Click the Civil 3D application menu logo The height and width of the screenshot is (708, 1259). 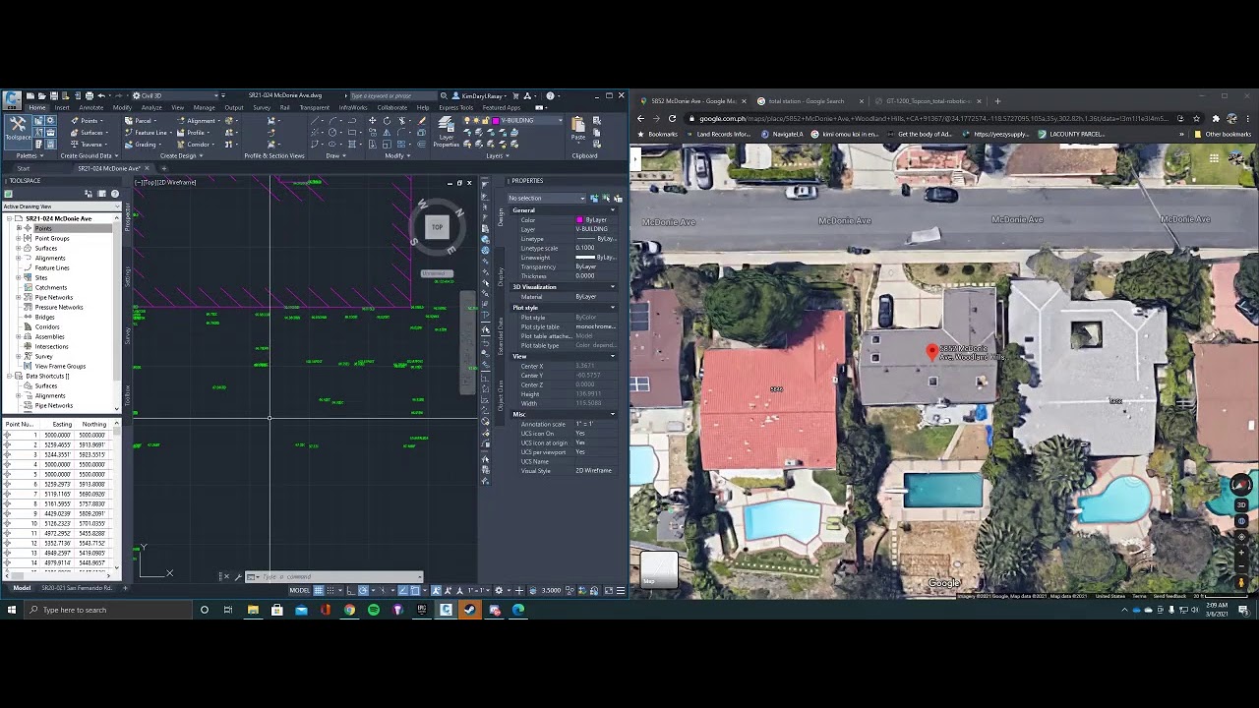(x=12, y=98)
